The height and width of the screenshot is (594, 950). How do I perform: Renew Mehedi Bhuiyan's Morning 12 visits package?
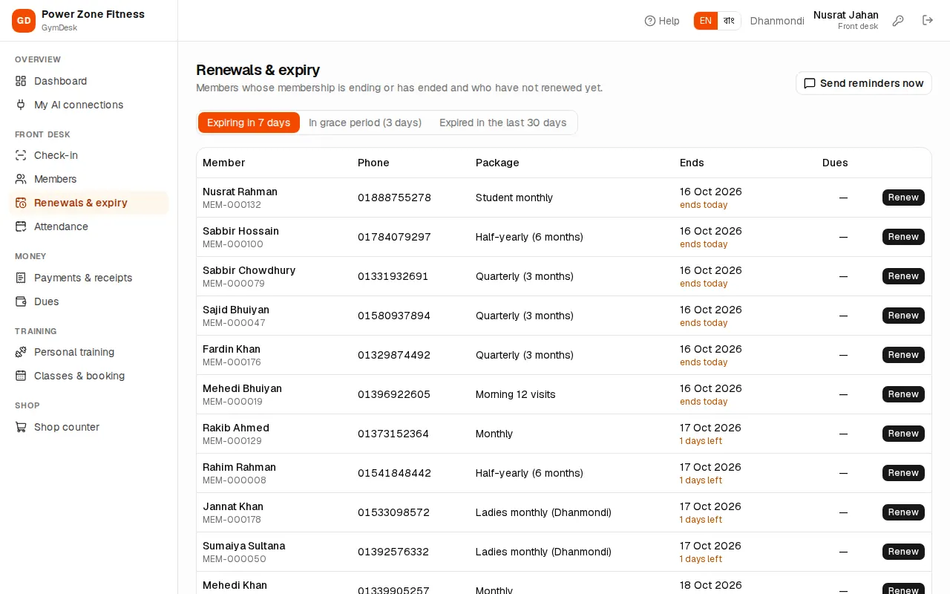pos(903,394)
